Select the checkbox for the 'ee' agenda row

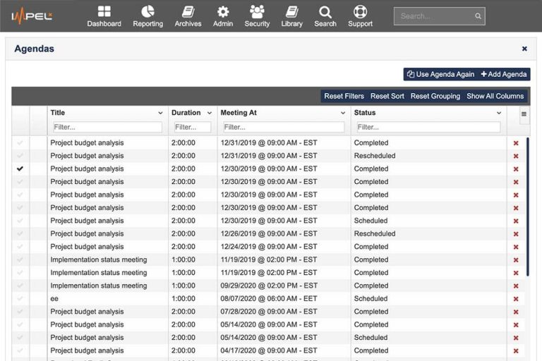click(20, 298)
